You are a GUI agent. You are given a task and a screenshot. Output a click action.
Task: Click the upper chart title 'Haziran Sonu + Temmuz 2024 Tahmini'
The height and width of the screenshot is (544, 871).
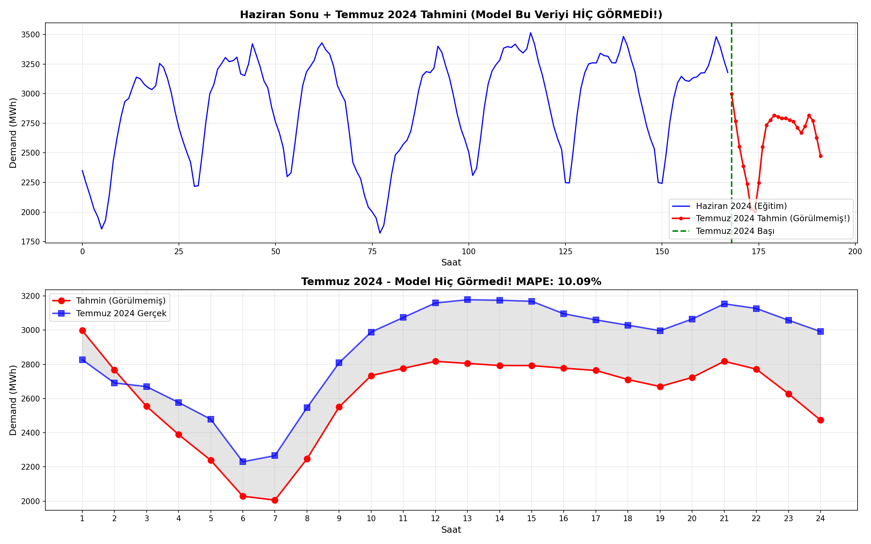point(451,15)
